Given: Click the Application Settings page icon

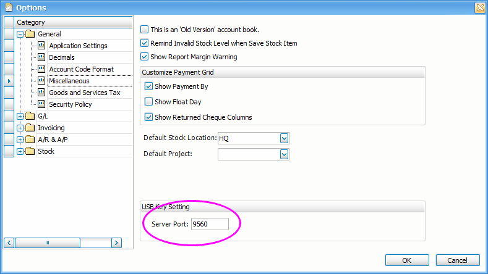Looking at the screenshot, I should [42, 46].
